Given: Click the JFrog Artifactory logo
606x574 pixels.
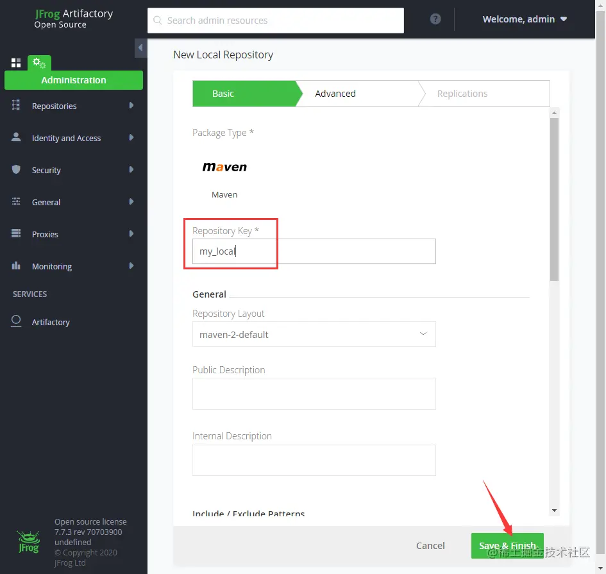Looking at the screenshot, I should coord(74,19).
